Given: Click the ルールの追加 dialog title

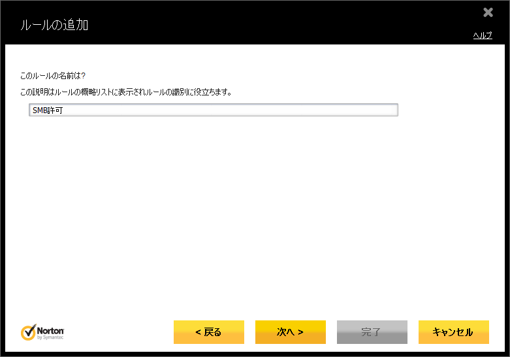Looking at the screenshot, I should pos(55,25).
